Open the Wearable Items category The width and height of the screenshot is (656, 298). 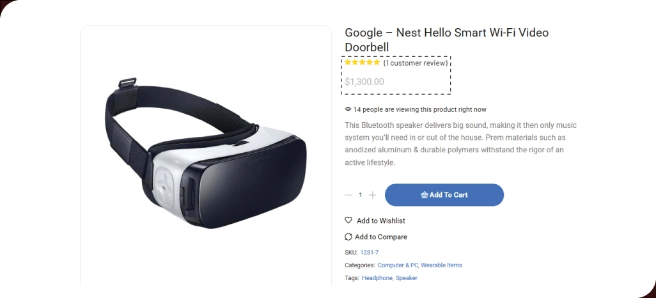click(x=441, y=265)
